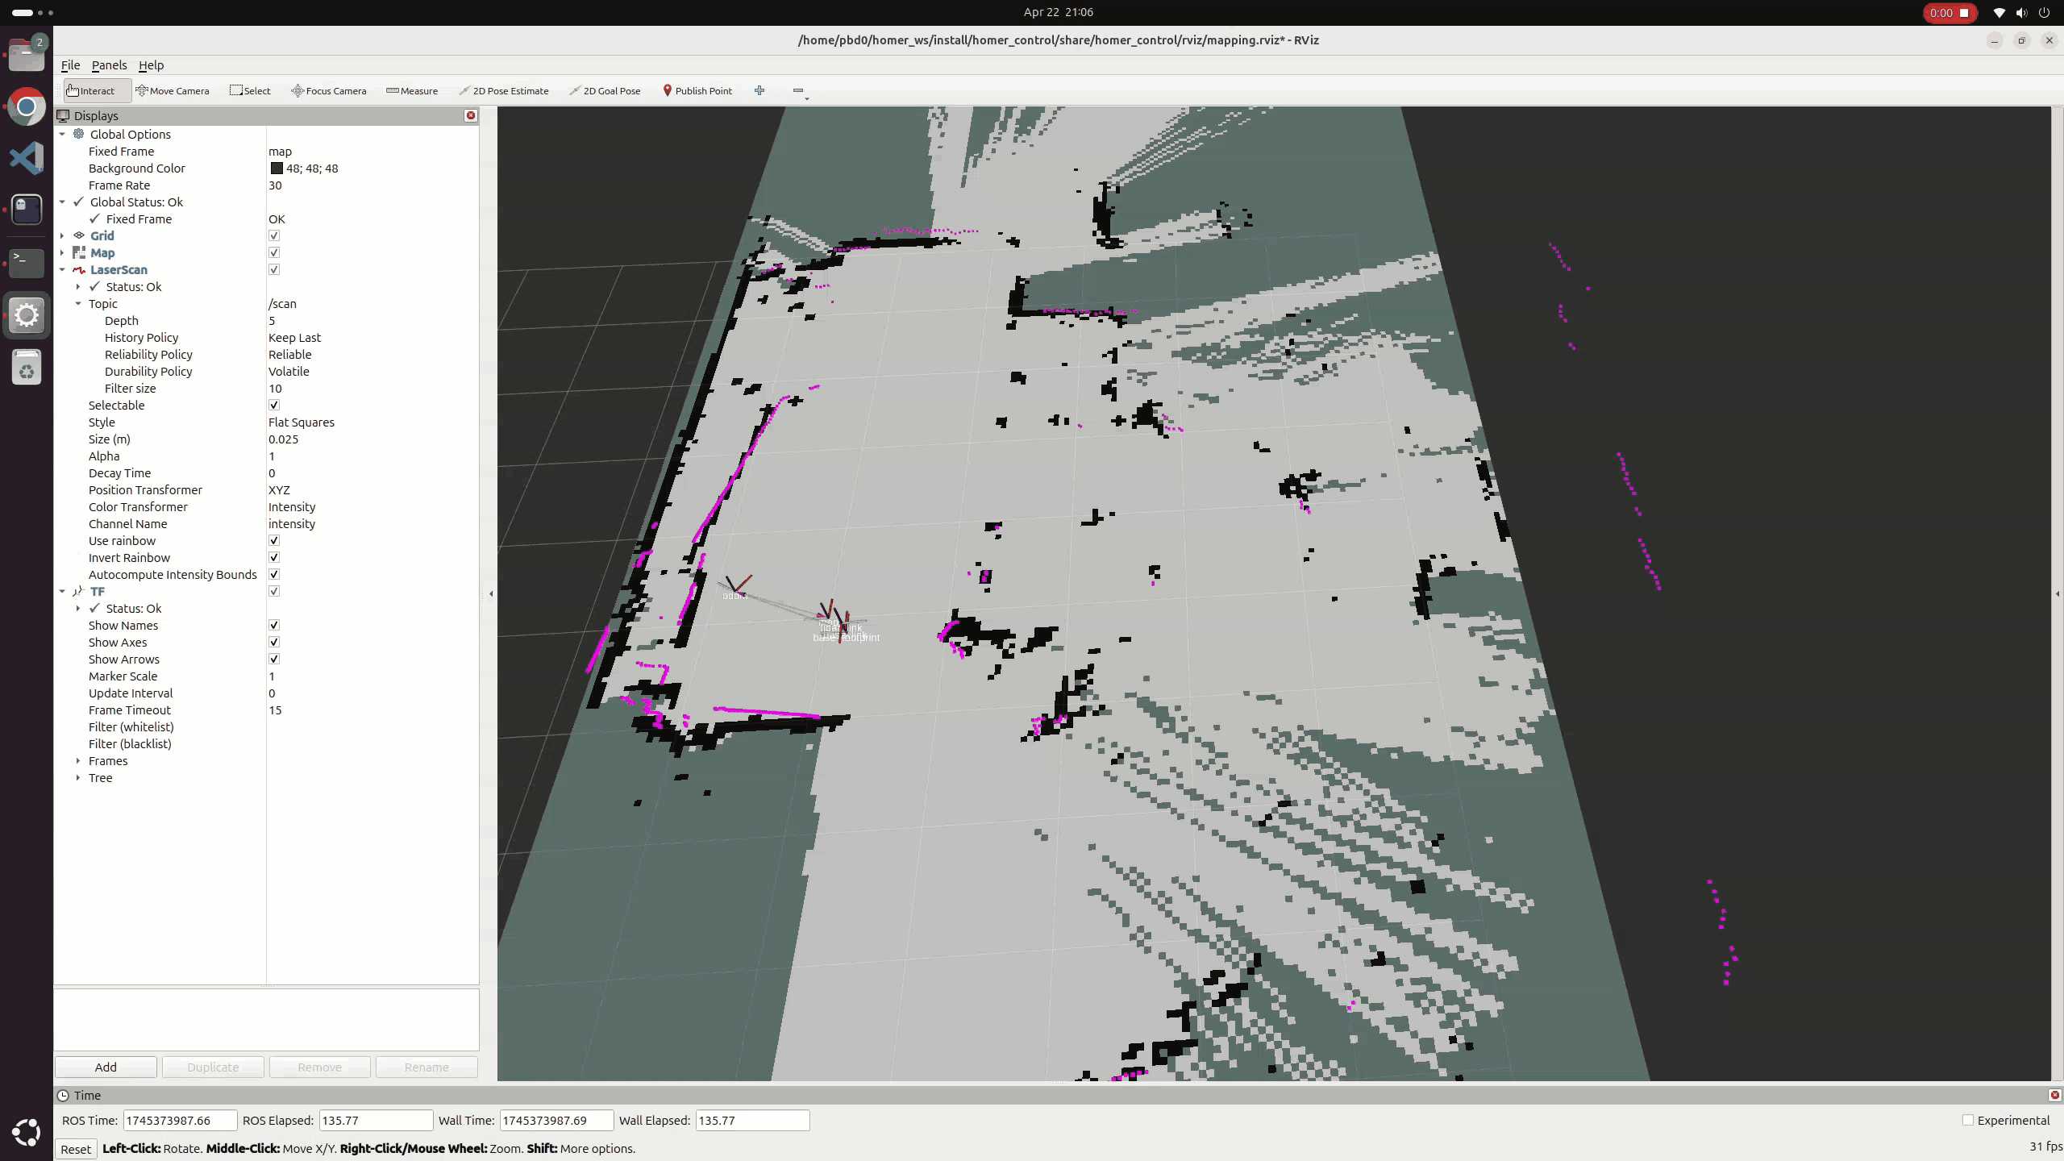Toggle Autocompute Intensity Bounds checkbox
The height and width of the screenshot is (1161, 2064).
(274, 574)
